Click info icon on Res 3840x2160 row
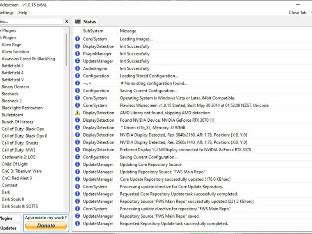The height and width of the screenshot is (234, 312). pos(77,135)
